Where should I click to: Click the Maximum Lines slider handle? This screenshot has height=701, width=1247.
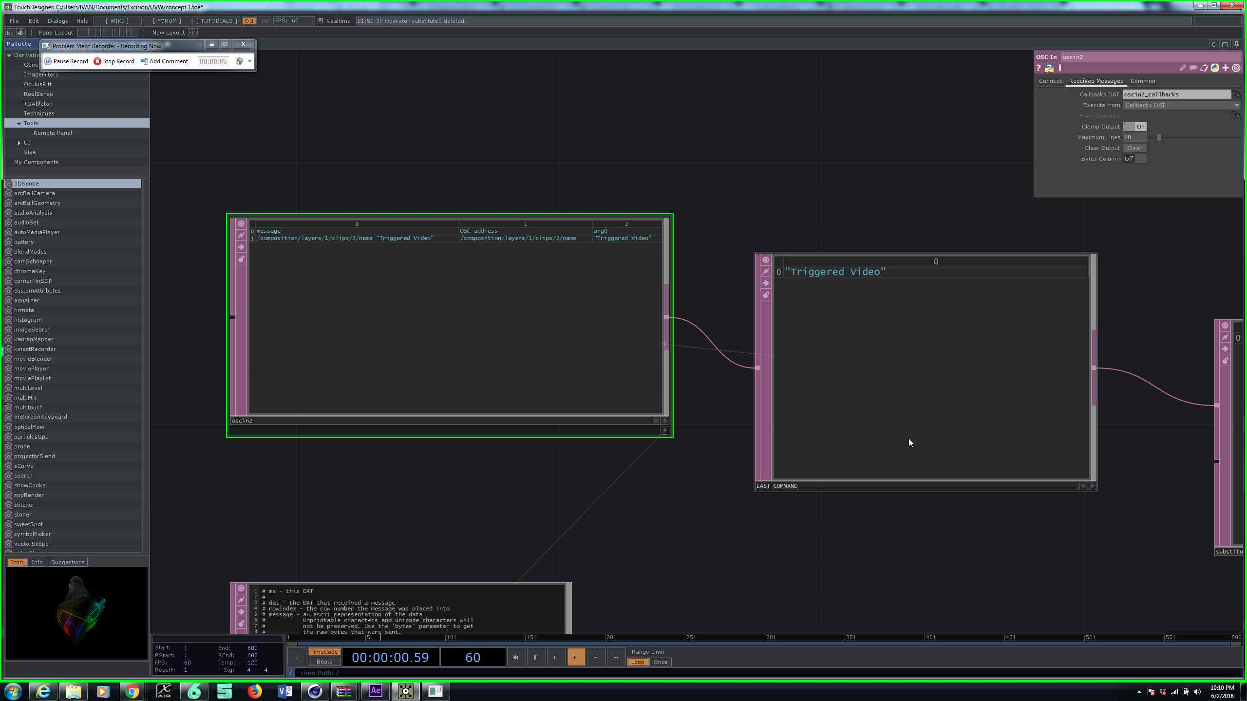pyautogui.click(x=1159, y=137)
